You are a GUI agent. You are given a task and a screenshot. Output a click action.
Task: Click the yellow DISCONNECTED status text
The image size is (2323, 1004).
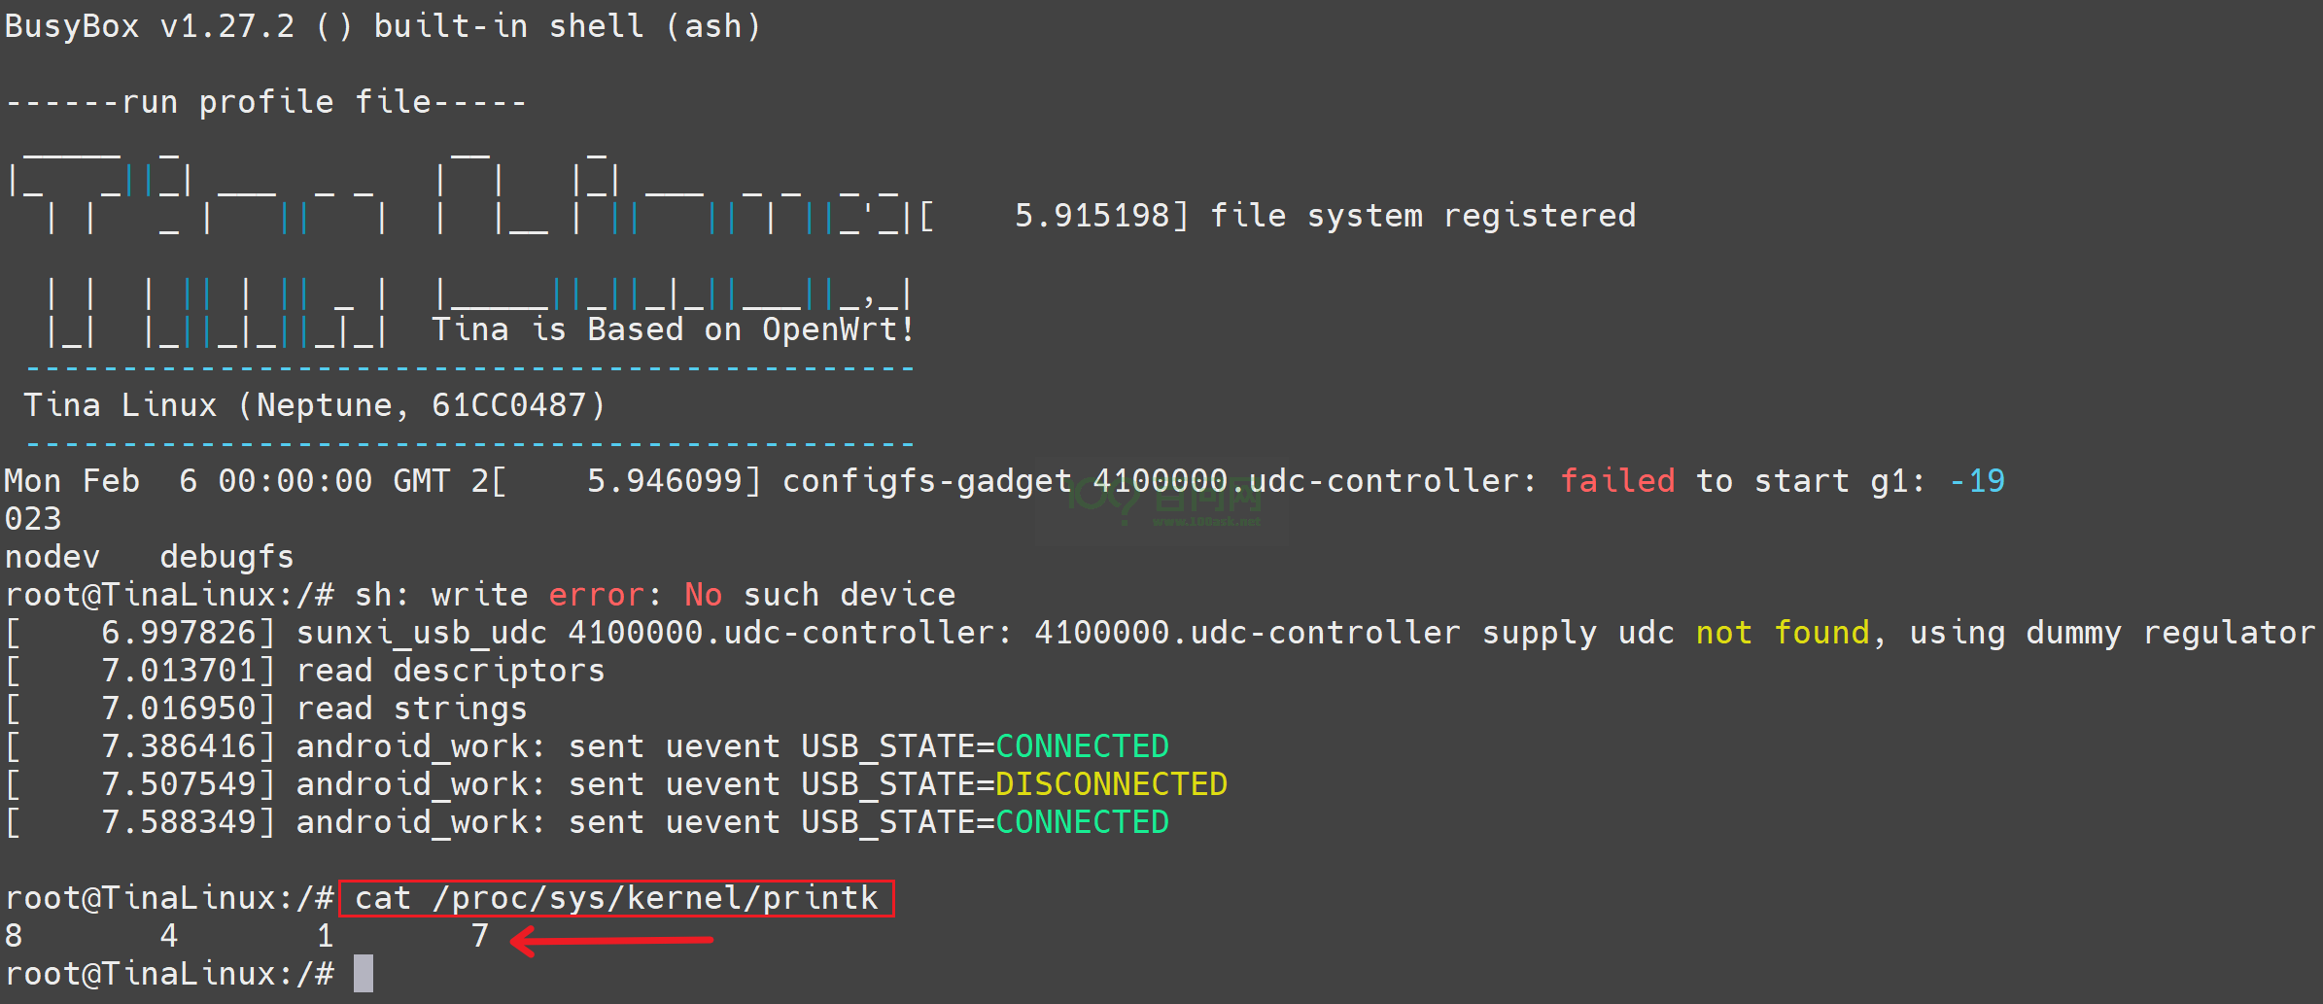(1111, 784)
